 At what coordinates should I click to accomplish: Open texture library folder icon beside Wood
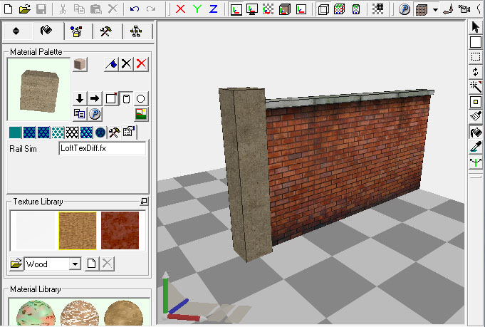16,264
